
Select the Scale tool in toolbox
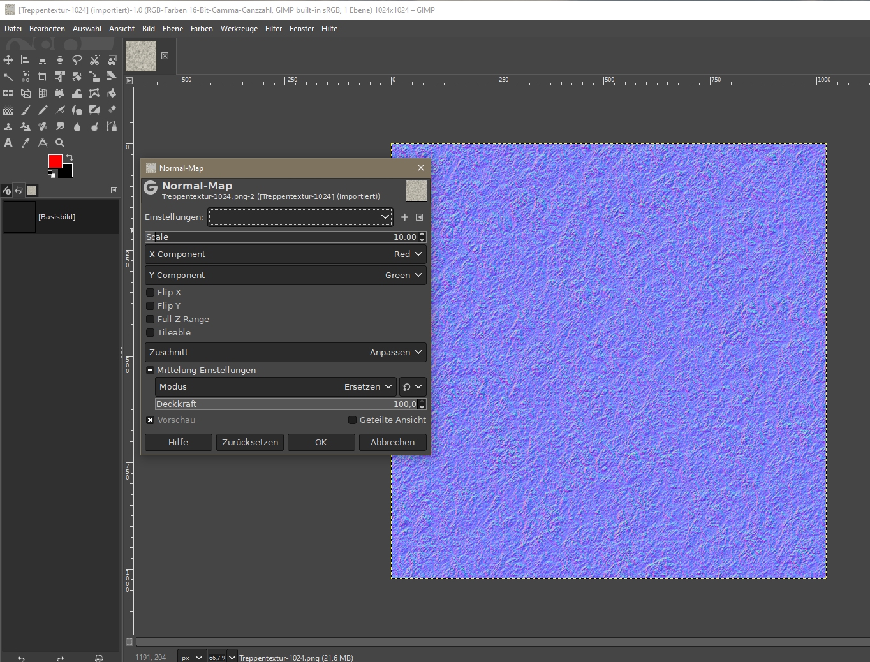94,77
